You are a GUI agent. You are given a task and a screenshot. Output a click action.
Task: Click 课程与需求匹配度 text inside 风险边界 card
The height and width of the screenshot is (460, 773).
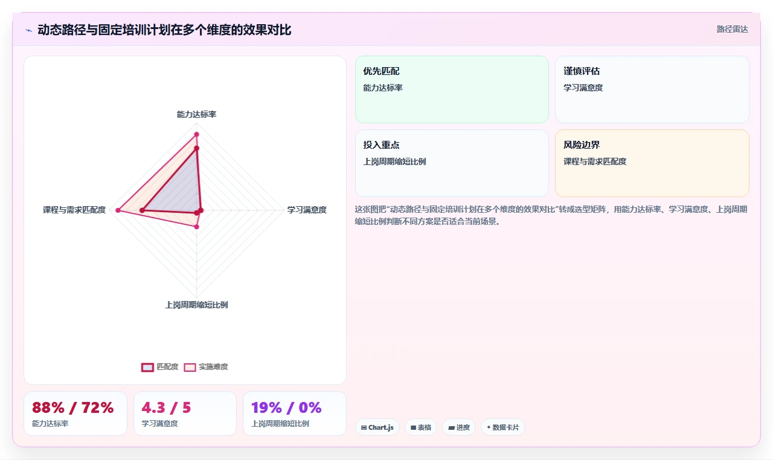pyautogui.click(x=595, y=161)
